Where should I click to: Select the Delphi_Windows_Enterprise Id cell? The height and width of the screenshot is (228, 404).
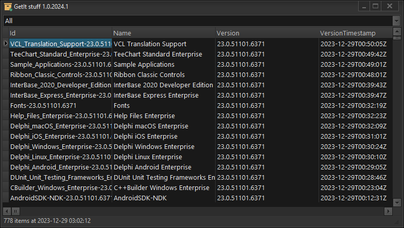tap(61, 146)
